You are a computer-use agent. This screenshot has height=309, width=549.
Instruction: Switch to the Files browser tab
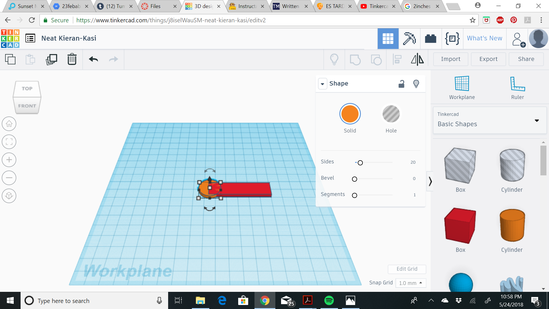click(160, 6)
